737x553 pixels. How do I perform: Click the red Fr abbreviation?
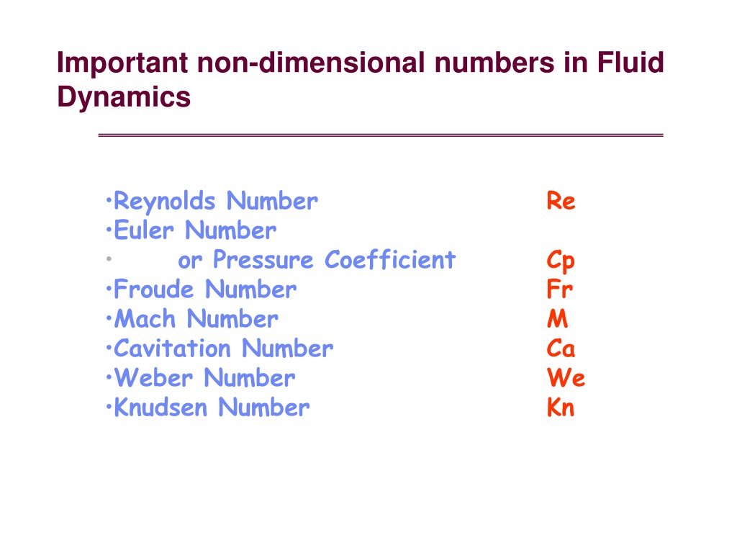click(x=560, y=289)
